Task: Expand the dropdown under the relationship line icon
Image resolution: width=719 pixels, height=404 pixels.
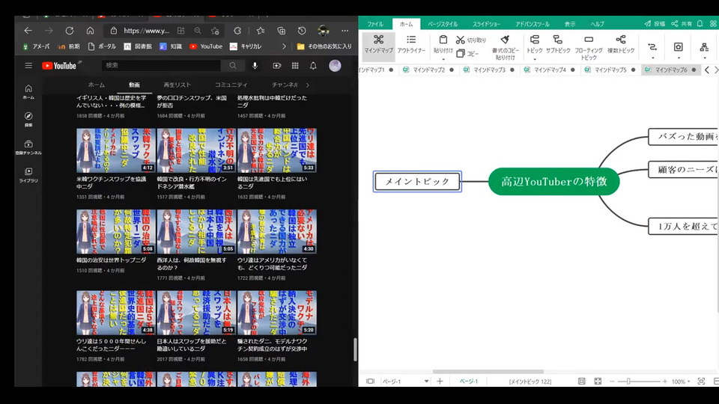Action: pyautogui.click(x=652, y=58)
